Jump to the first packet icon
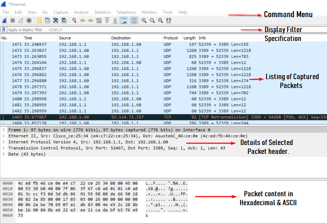Image resolution: width=327 pixels, height=223 pixels. tap(107, 21)
